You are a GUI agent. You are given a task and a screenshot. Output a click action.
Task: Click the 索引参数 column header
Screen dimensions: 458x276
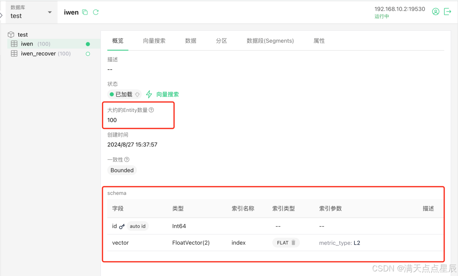(330, 209)
